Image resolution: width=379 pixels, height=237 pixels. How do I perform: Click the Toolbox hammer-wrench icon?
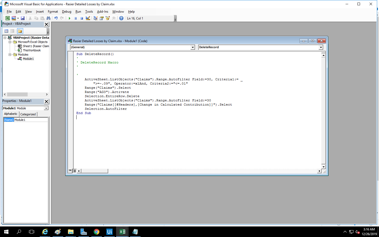114,18
